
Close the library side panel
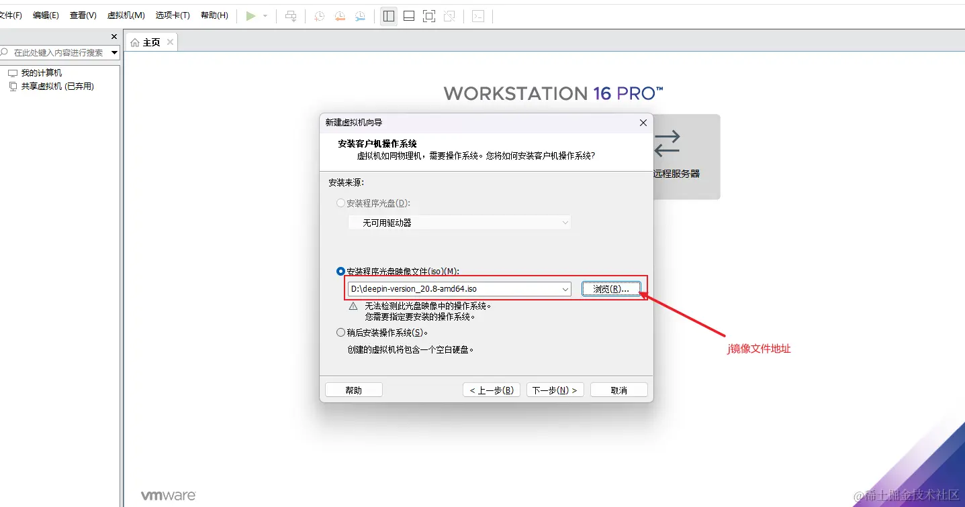point(114,37)
